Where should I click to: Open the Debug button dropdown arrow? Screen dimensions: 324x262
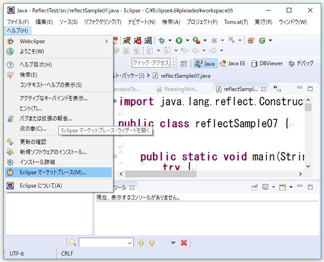[x=170, y=40]
